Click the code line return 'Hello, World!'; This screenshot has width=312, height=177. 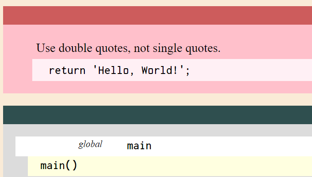(119, 70)
